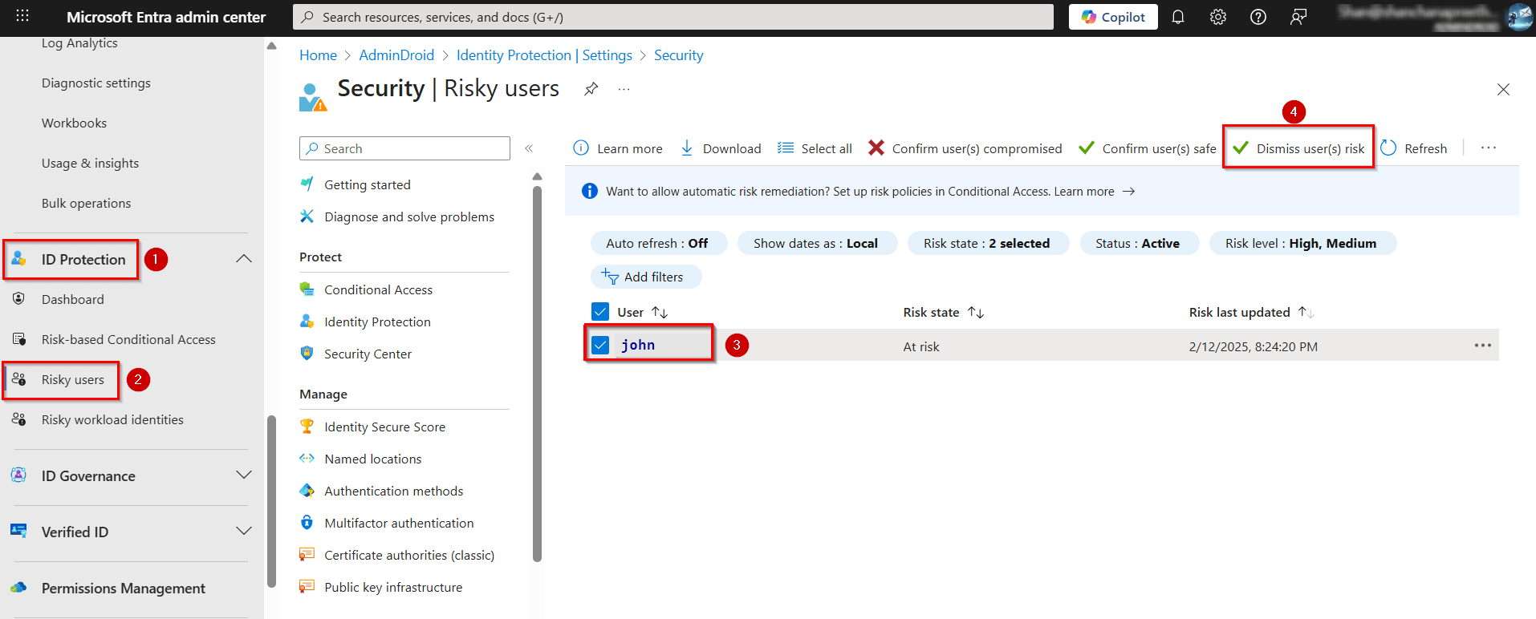
Task: Uncheck the checkbox next to john
Action: (600, 345)
